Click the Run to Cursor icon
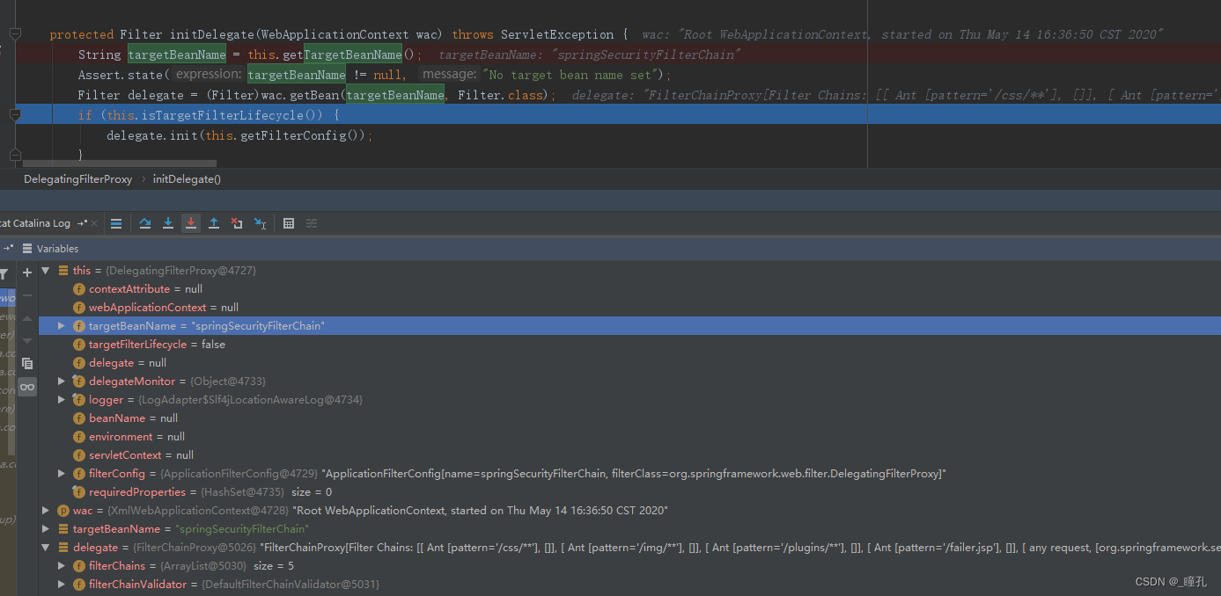Image resolution: width=1221 pixels, height=596 pixels. [260, 223]
